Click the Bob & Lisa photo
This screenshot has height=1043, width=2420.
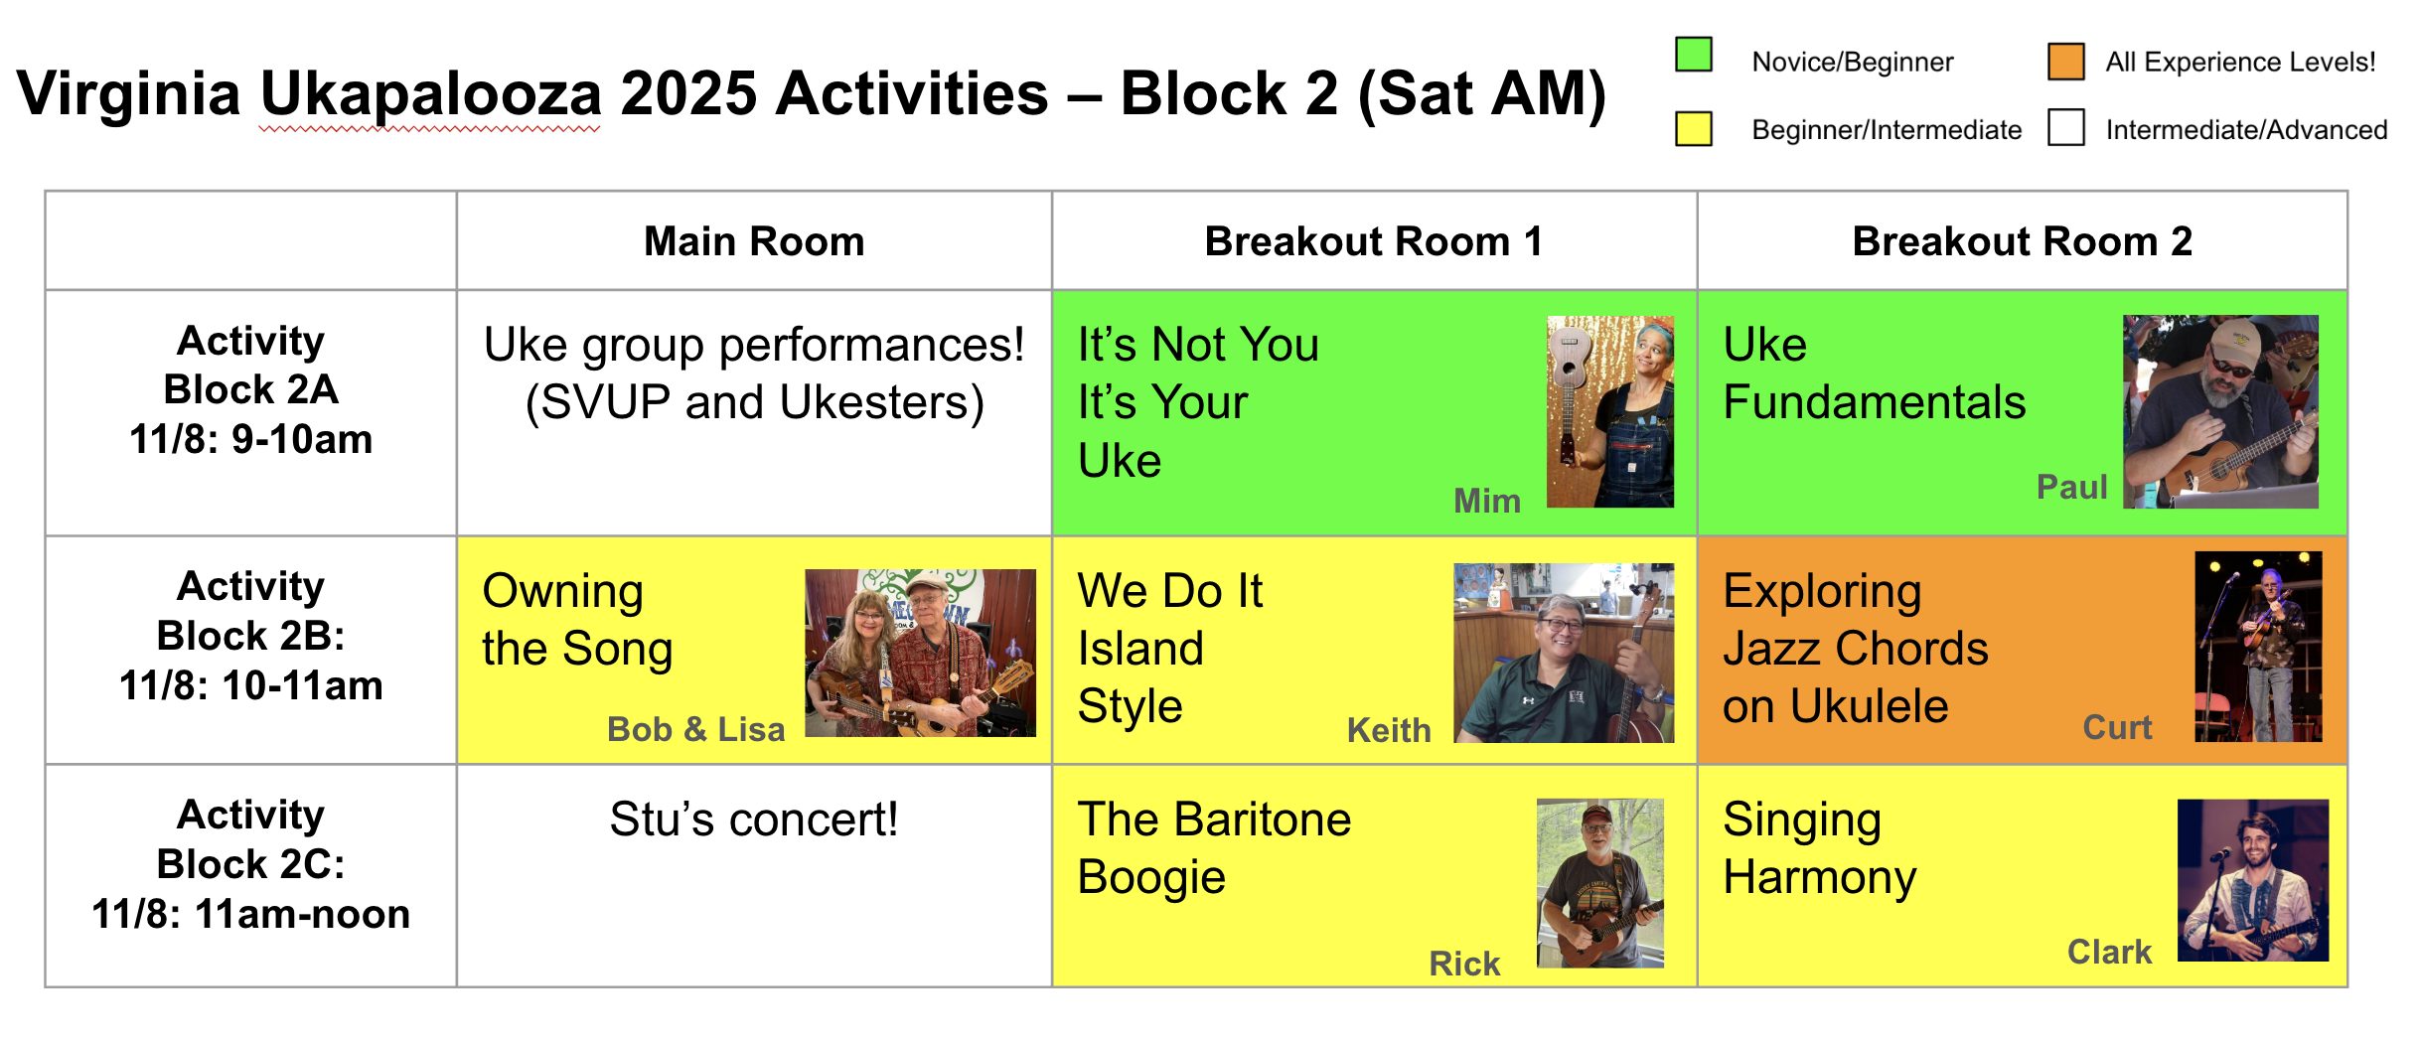pyautogui.click(x=920, y=653)
